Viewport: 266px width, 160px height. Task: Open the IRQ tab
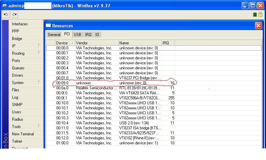click(88, 34)
